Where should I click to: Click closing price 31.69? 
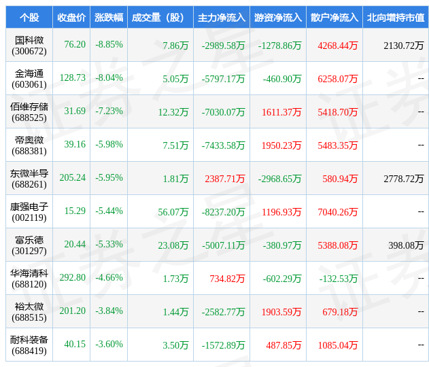[x=75, y=111]
